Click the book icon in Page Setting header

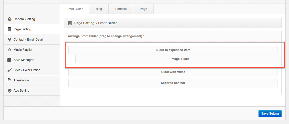(x=70, y=23)
